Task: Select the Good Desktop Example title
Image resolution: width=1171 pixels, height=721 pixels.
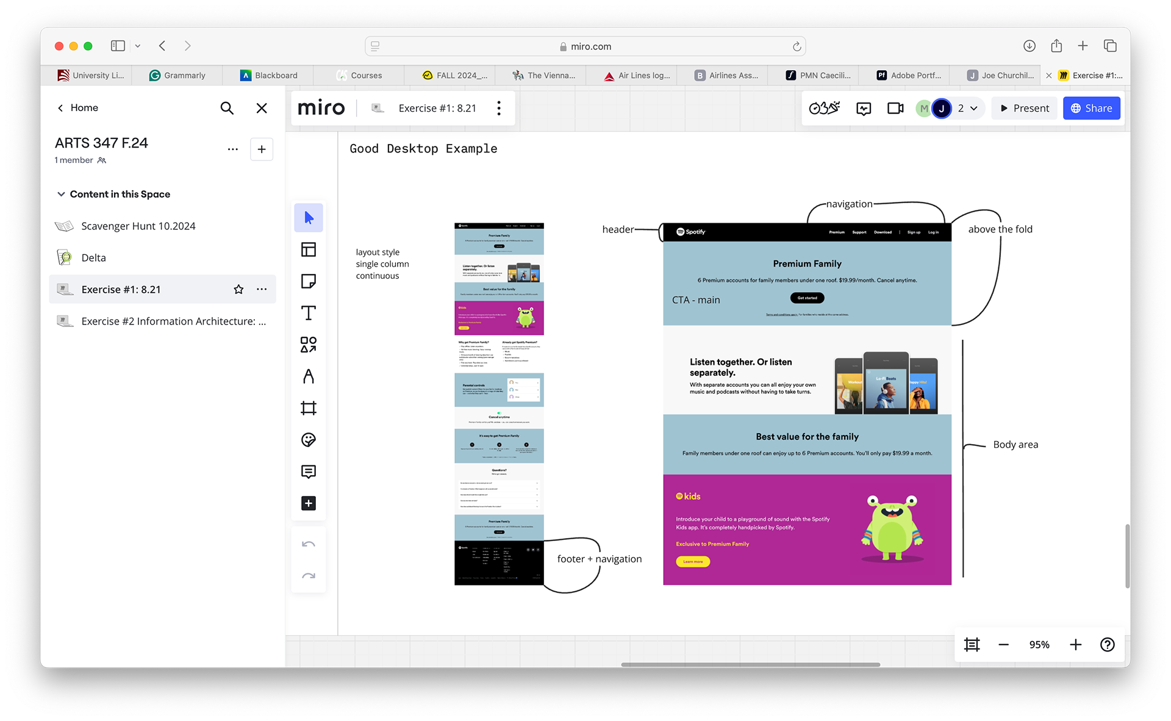Action: tap(423, 149)
